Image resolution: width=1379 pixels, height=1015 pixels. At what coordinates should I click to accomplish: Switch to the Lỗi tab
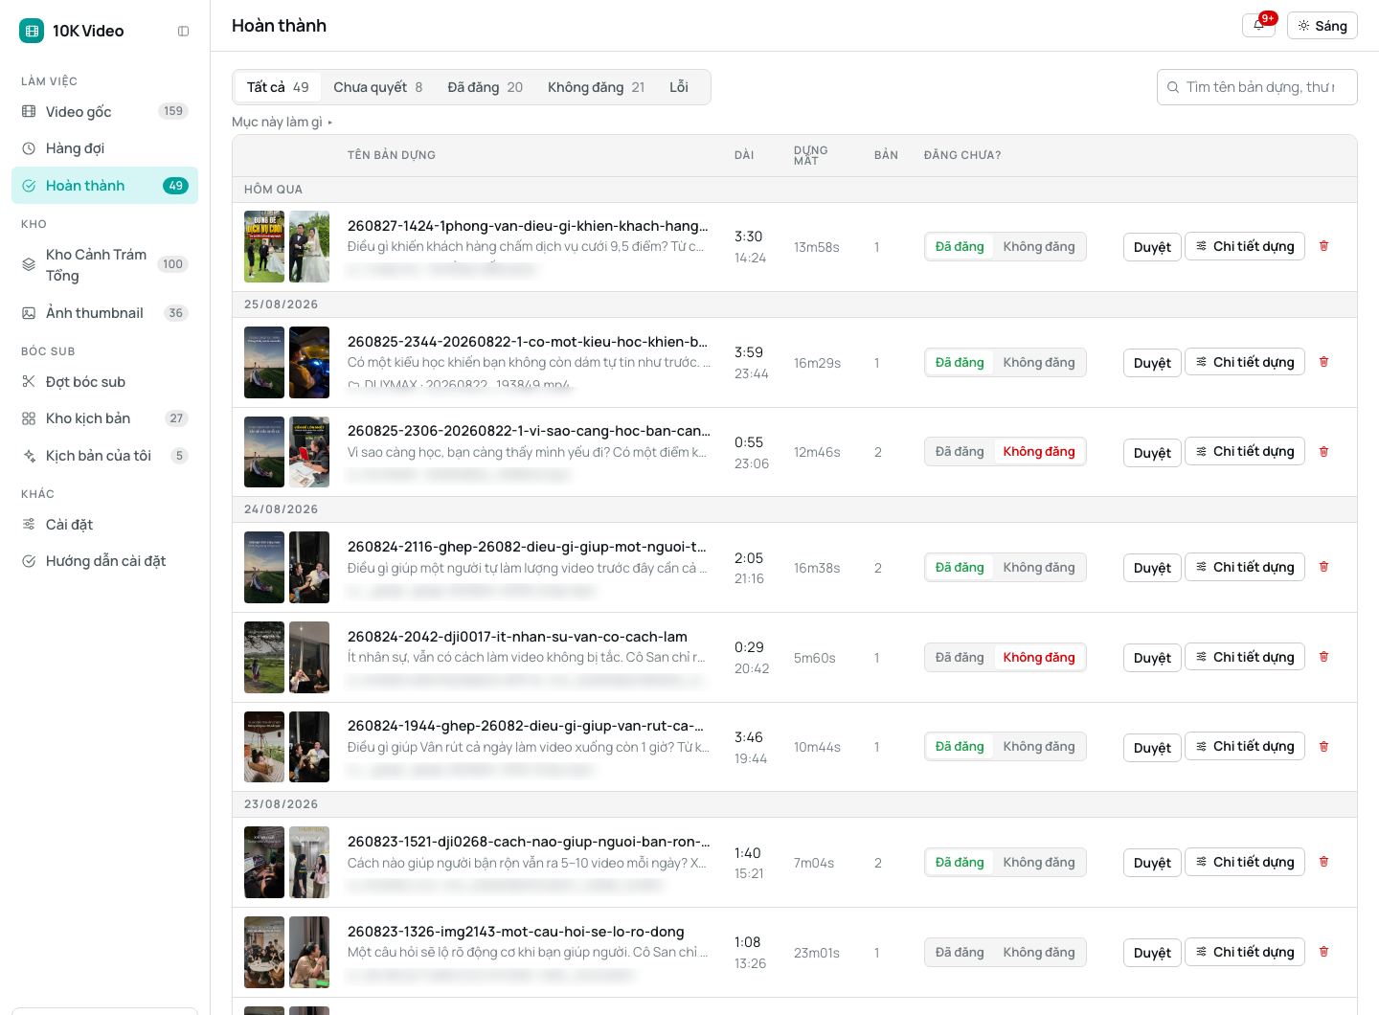pyautogui.click(x=679, y=87)
